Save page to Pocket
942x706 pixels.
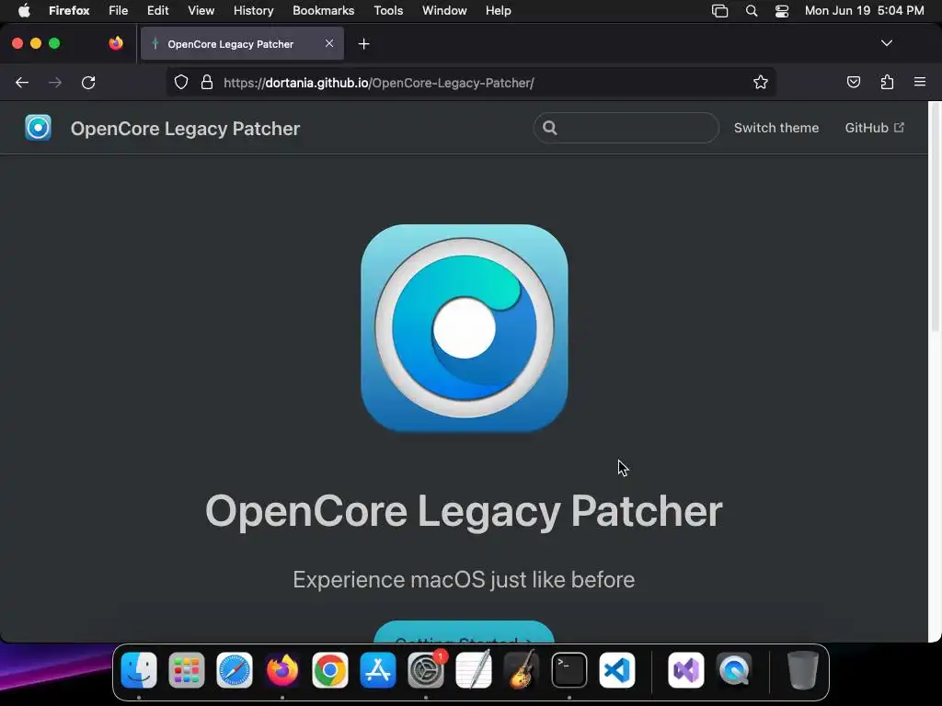click(853, 82)
